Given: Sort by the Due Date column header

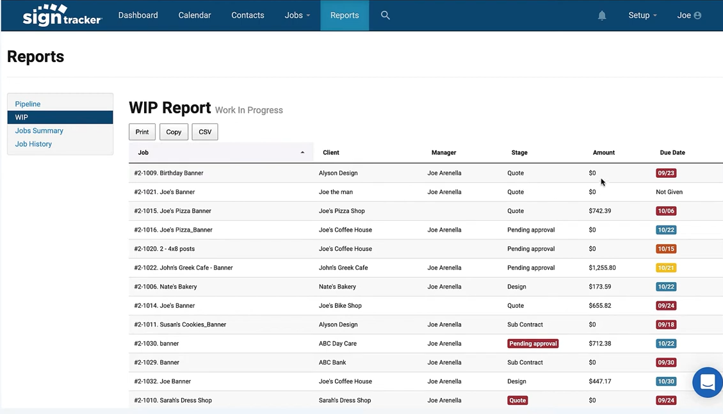Looking at the screenshot, I should pos(672,152).
